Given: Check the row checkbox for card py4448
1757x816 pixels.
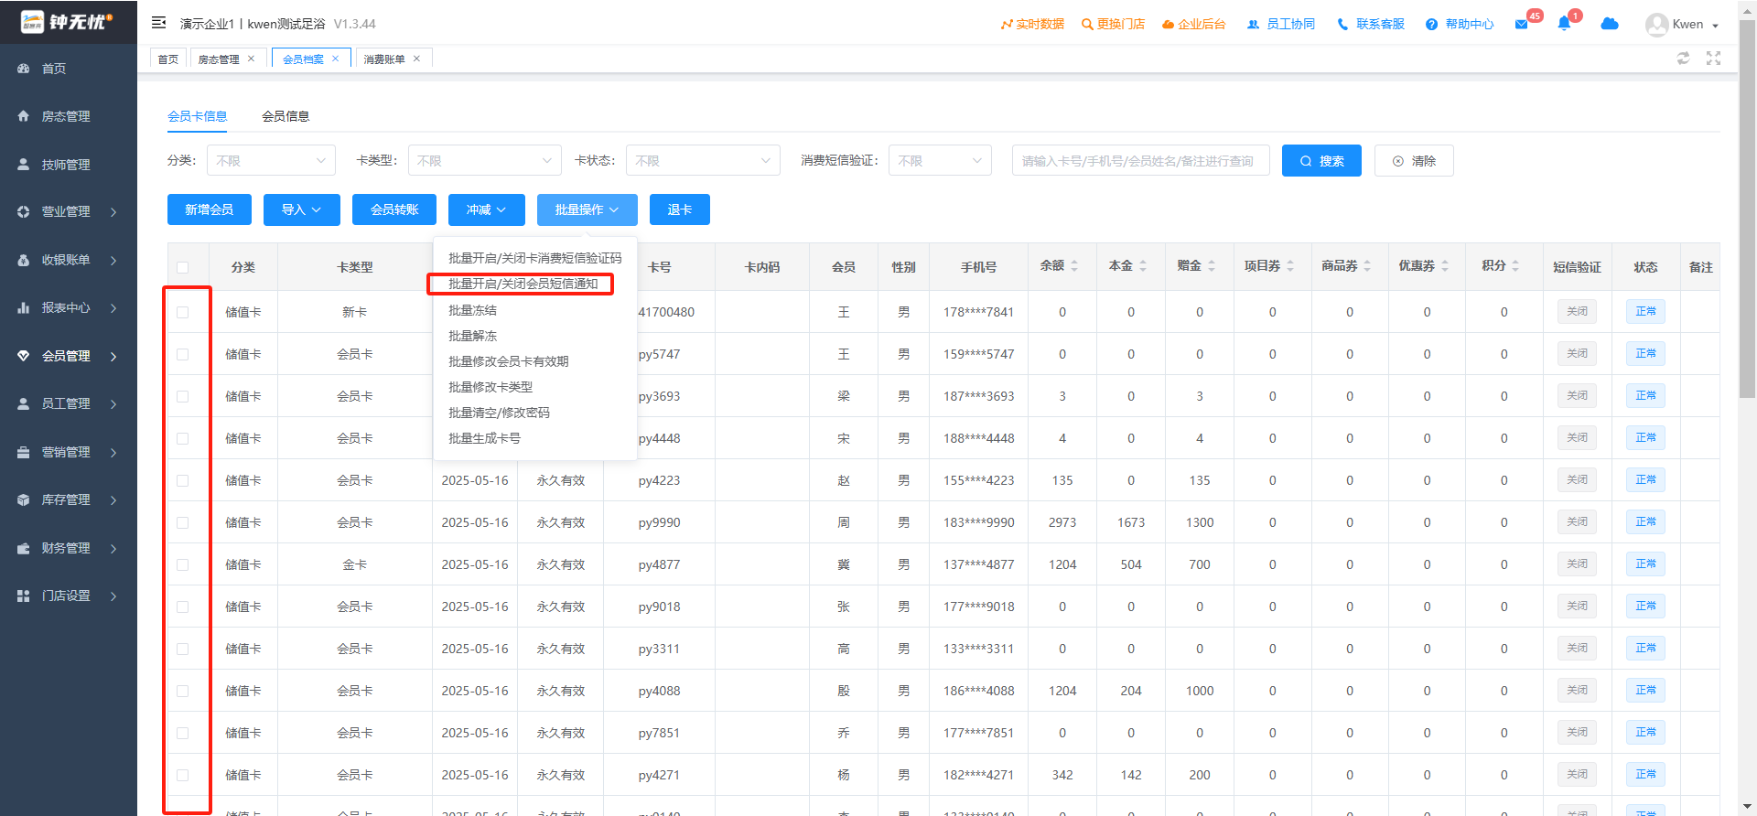Looking at the screenshot, I should [183, 438].
